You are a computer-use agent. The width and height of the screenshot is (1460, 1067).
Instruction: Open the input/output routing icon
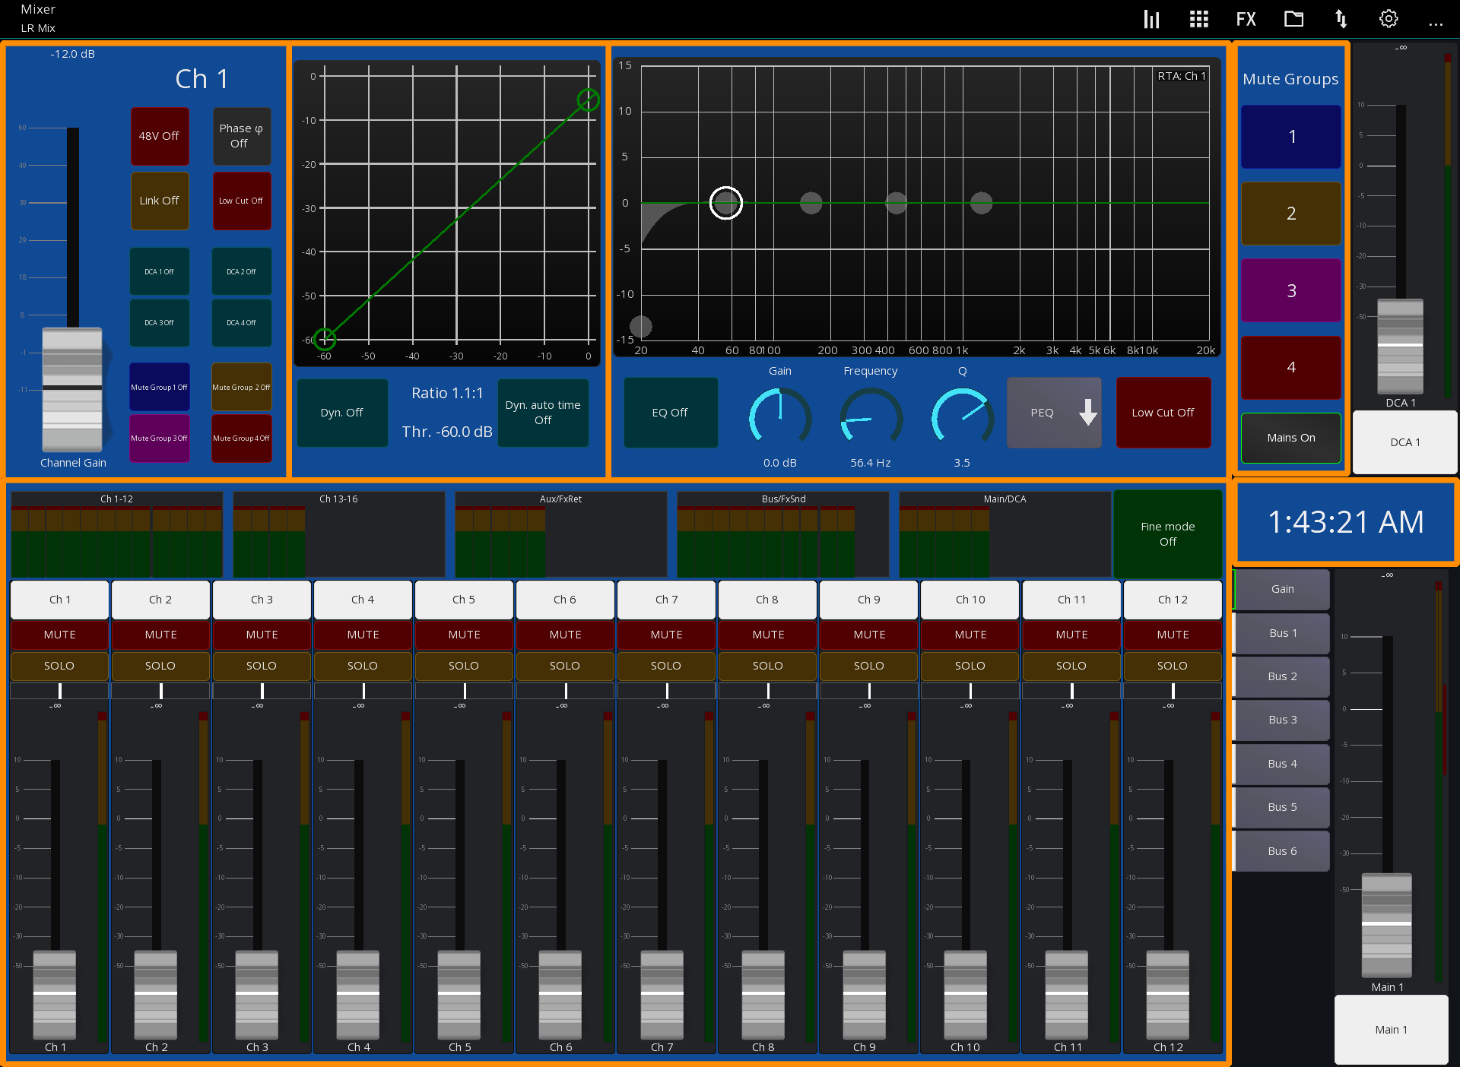click(1341, 18)
